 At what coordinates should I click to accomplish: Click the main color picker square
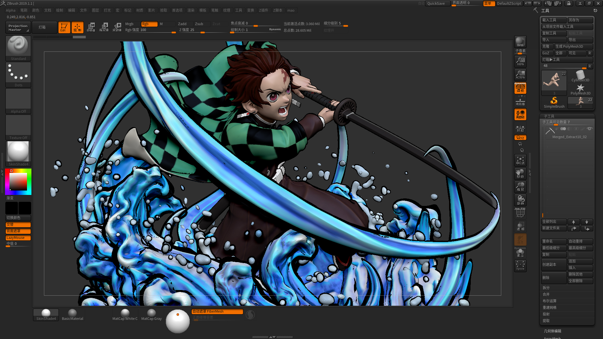click(18, 181)
